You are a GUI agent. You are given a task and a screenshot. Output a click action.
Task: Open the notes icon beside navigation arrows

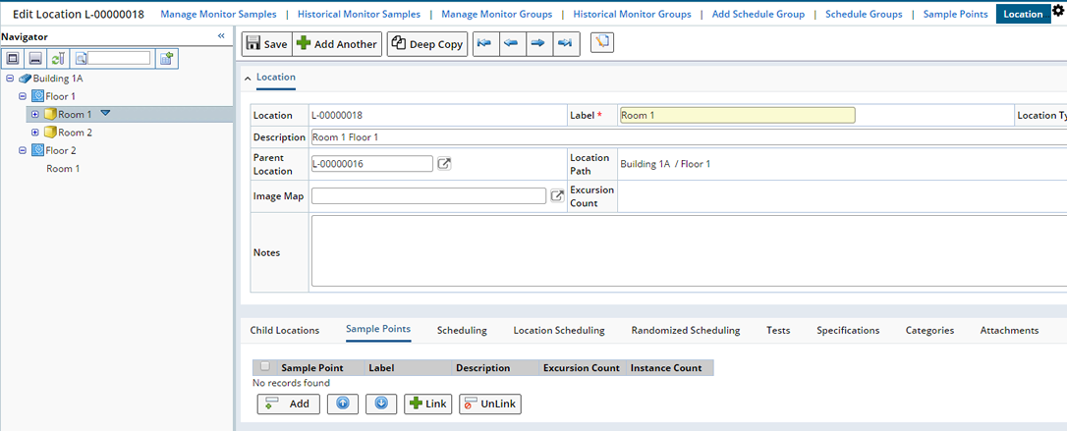602,43
